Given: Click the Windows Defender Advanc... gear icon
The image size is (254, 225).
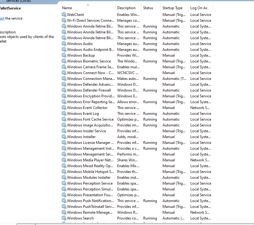Looking at the screenshot, I should (64, 84).
